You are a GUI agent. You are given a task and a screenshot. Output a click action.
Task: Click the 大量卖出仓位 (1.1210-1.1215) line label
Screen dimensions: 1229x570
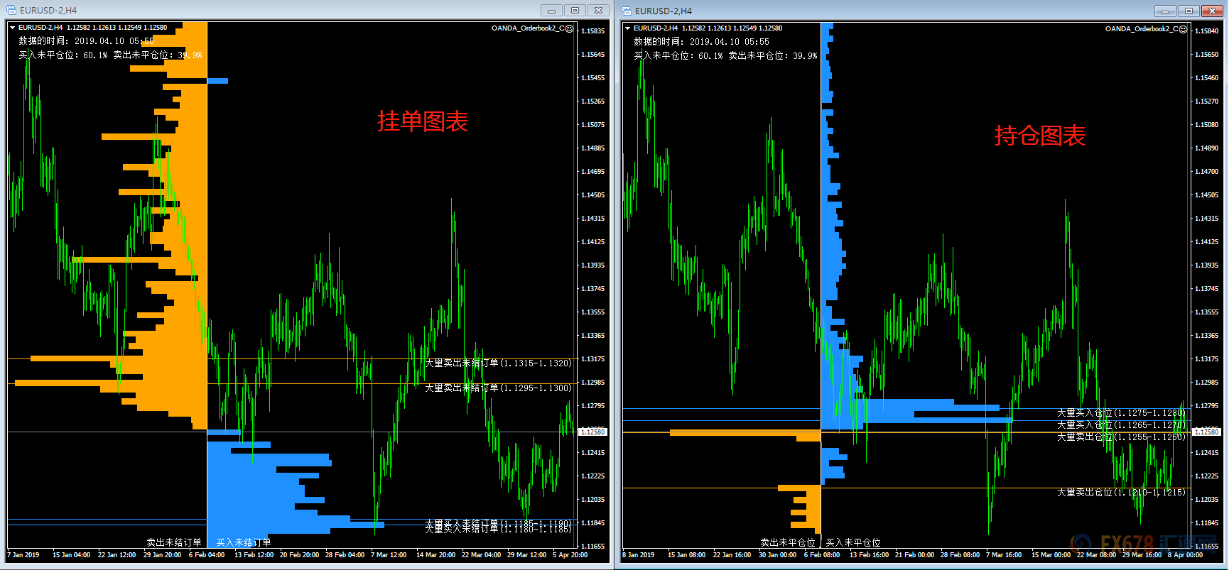coord(1120,493)
